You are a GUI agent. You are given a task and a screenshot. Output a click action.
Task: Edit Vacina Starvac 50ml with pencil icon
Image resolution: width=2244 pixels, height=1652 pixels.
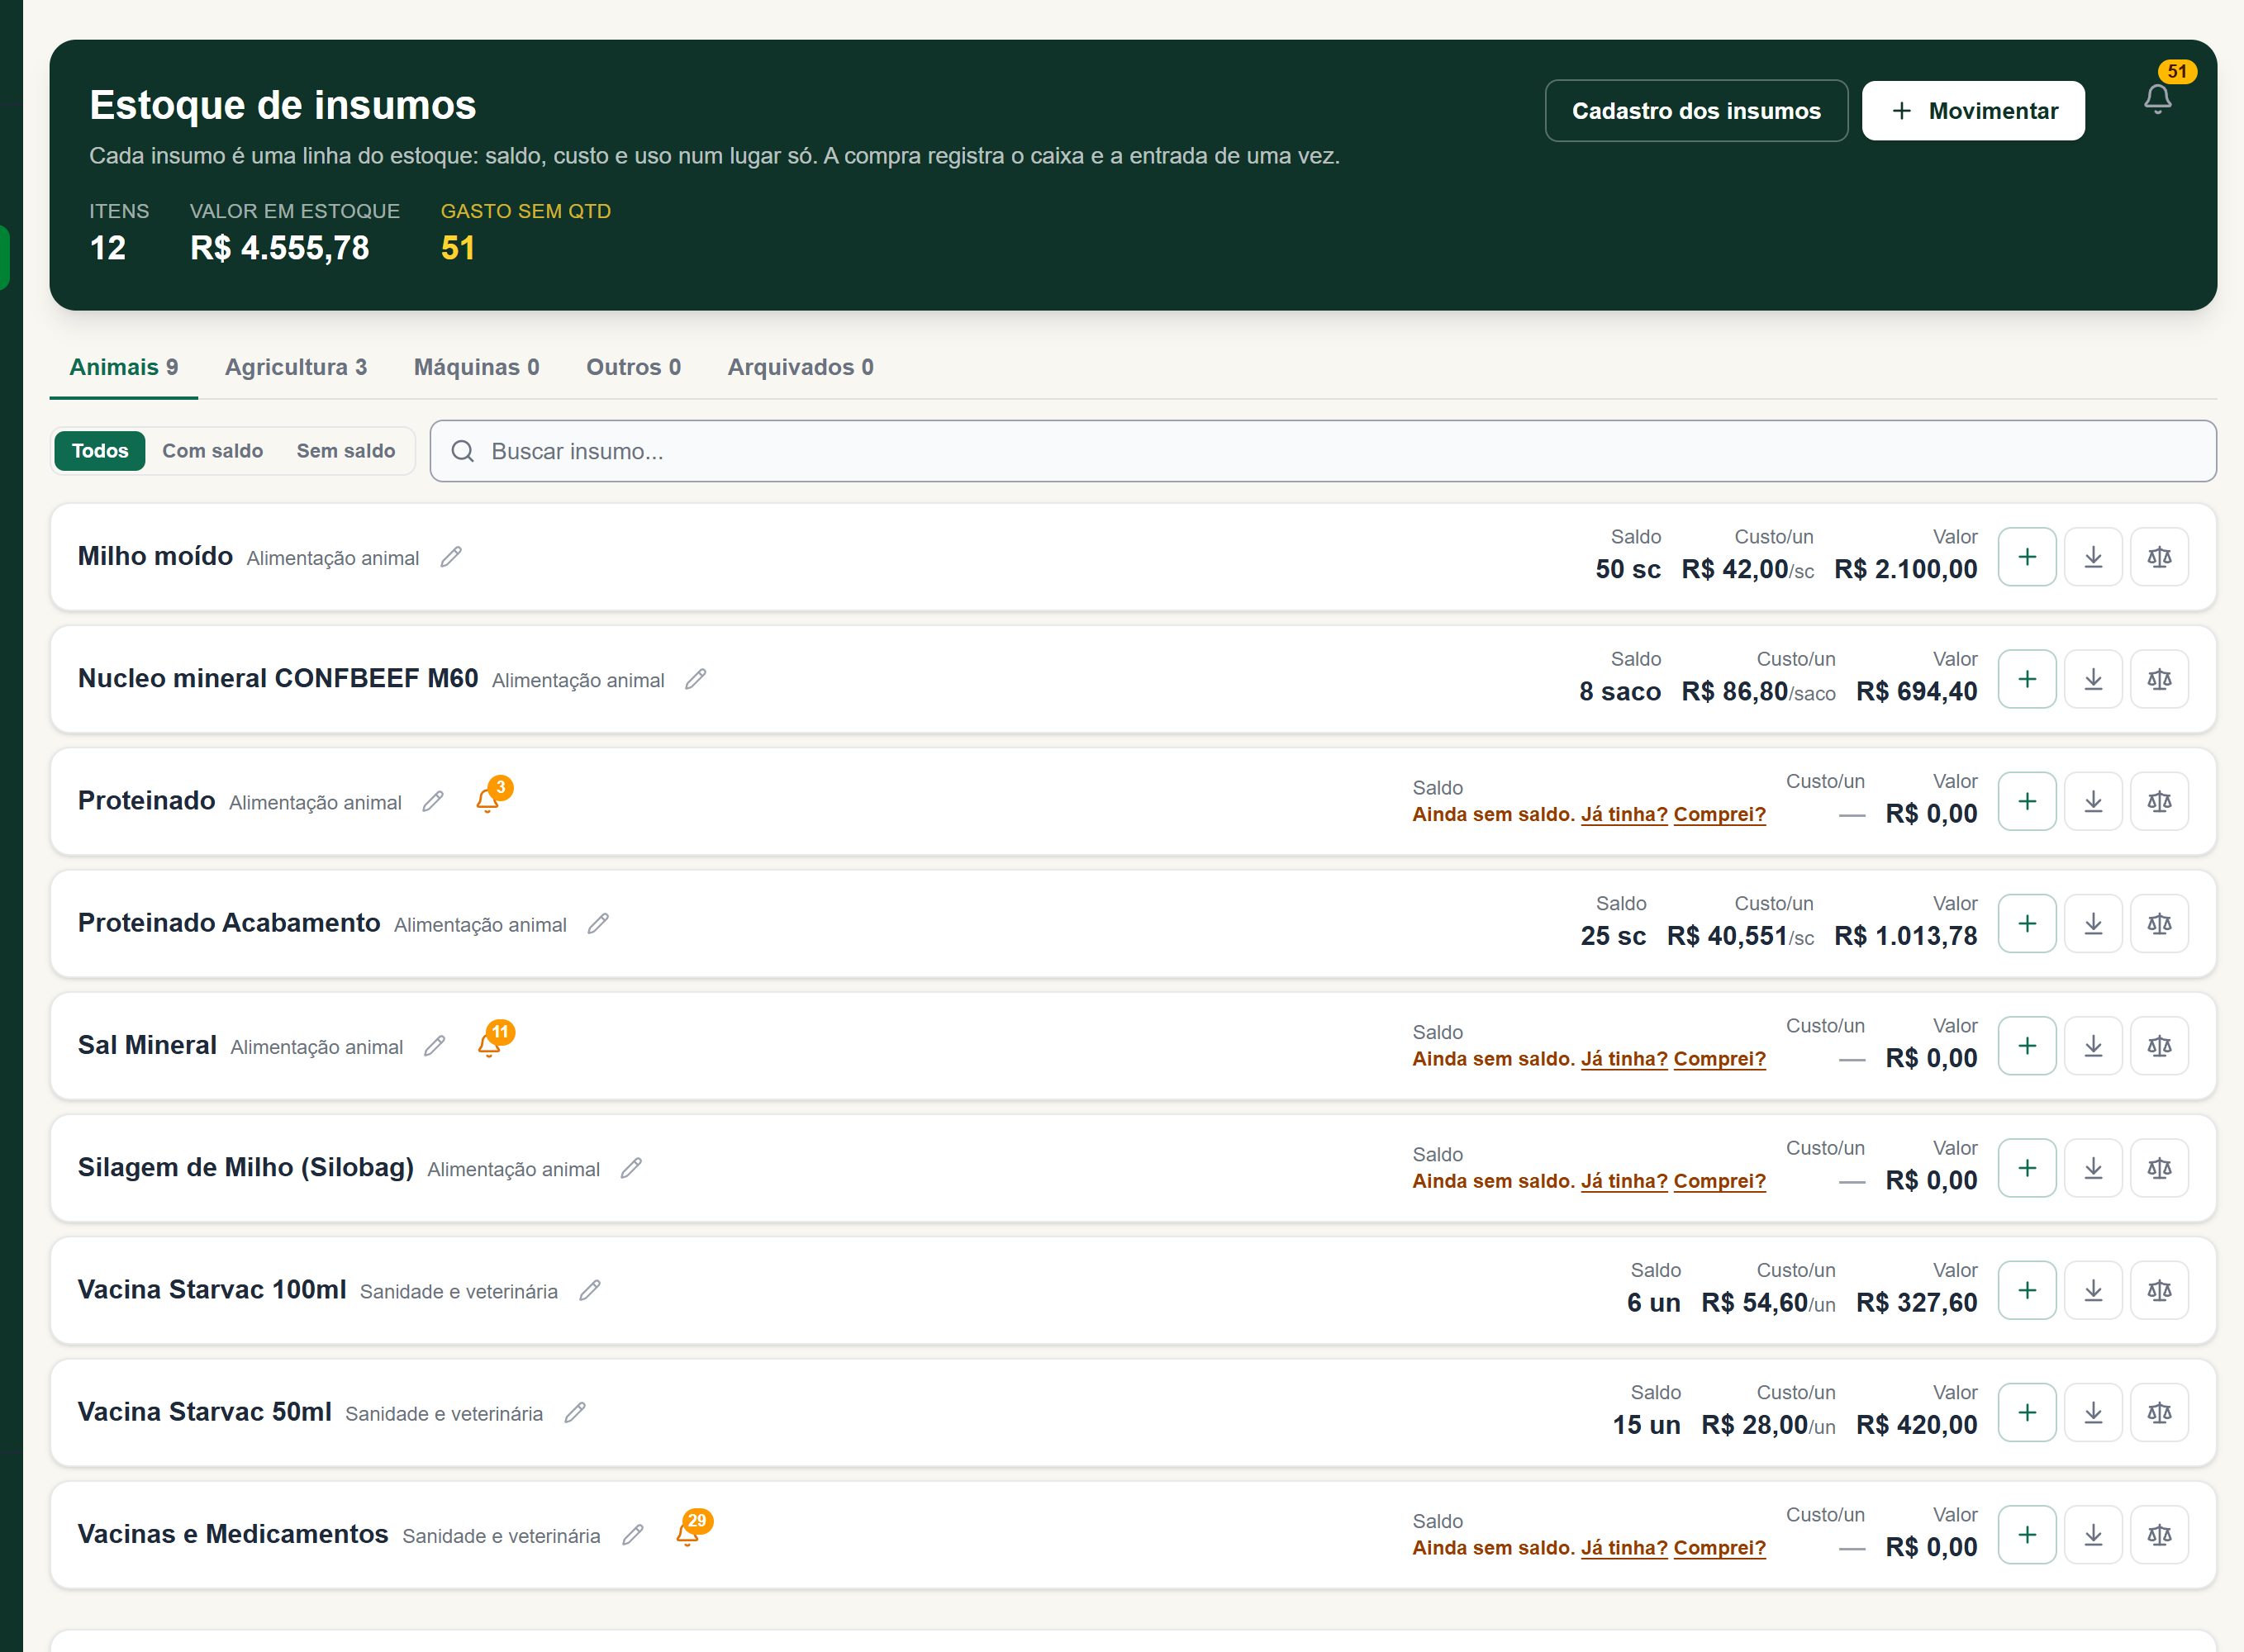[x=575, y=1412]
